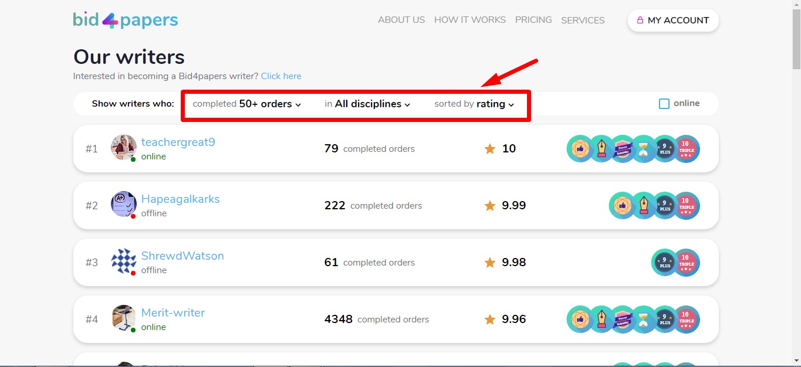801x367 pixels.
Task: Click Merit-writer's 9 PLUS badge
Action: tap(665, 320)
